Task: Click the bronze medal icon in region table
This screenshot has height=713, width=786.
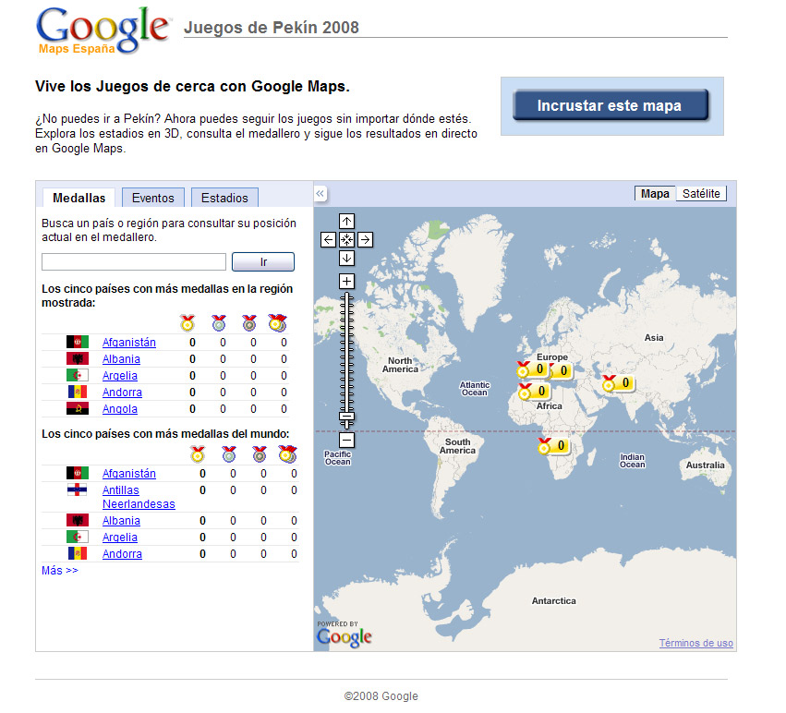Action: coord(249,323)
